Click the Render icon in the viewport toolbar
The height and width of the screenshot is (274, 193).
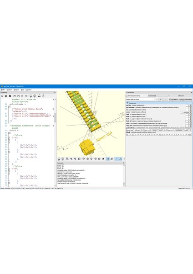[x=63, y=159]
